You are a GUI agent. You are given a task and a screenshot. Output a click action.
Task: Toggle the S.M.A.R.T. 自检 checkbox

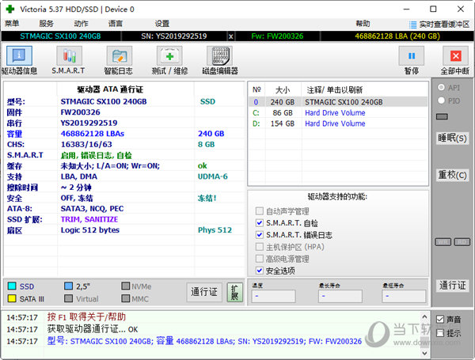pyautogui.click(x=260, y=223)
